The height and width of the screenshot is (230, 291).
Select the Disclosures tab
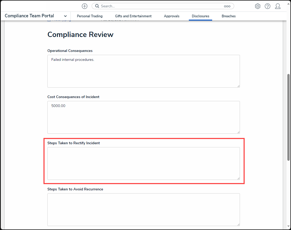tap(200, 16)
